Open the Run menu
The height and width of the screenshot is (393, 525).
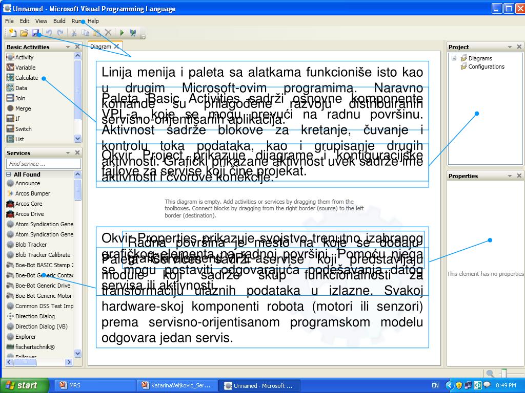pos(76,20)
